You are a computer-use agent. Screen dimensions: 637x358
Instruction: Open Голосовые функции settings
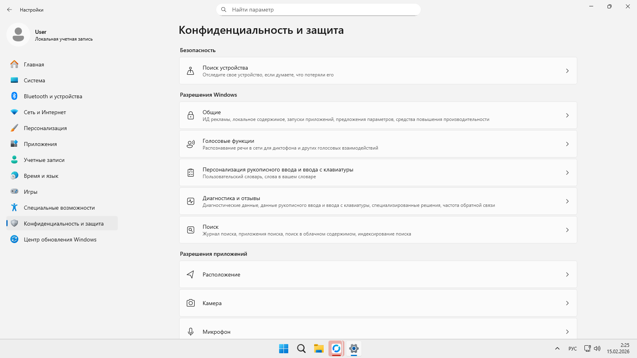[x=378, y=144]
